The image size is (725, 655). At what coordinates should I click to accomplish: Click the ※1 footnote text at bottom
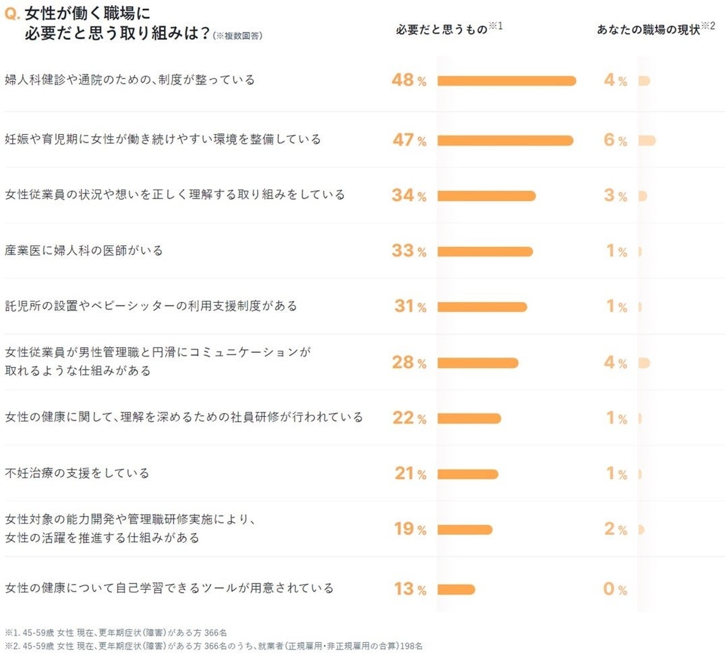click(116, 633)
